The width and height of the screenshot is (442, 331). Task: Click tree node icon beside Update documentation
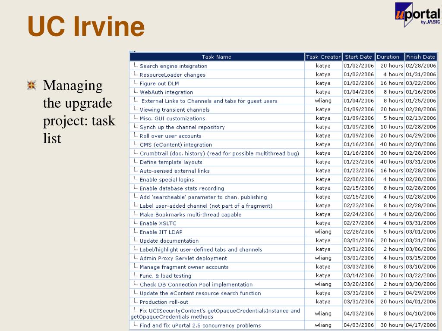point(136,240)
